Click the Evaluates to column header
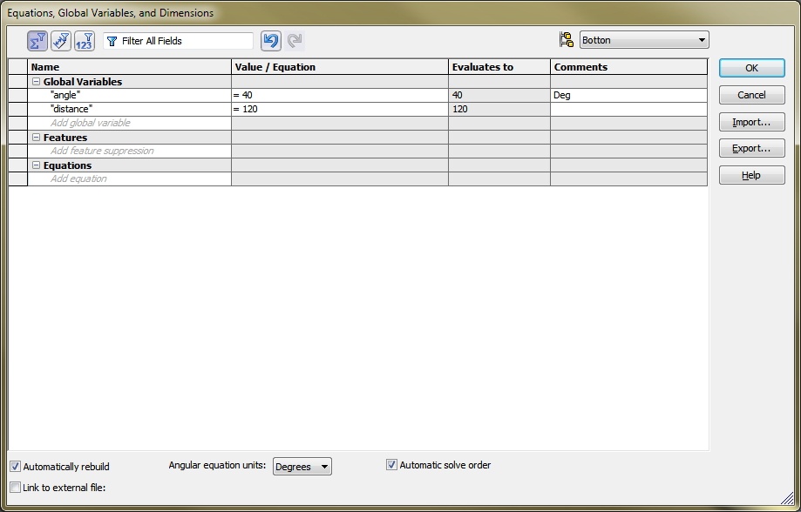 click(499, 67)
